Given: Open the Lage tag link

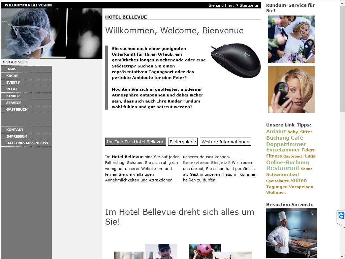Looking at the screenshot, I should [310, 156].
